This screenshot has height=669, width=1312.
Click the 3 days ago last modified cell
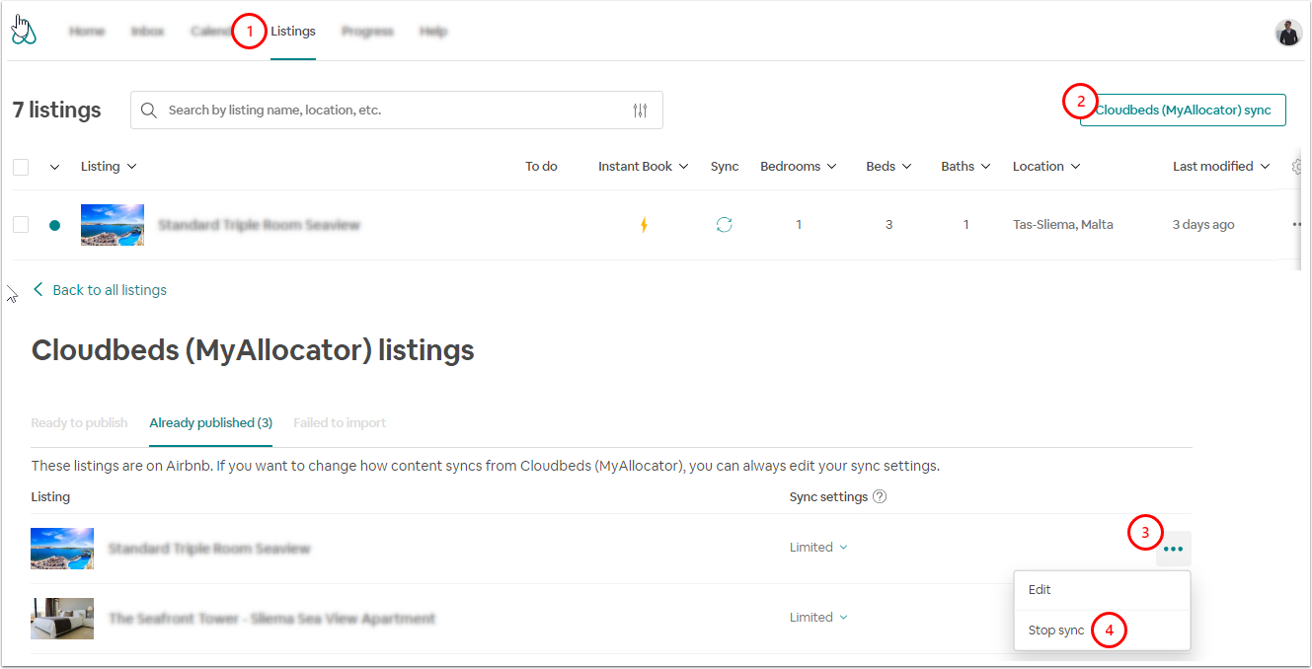click(x=1203, y=225)
